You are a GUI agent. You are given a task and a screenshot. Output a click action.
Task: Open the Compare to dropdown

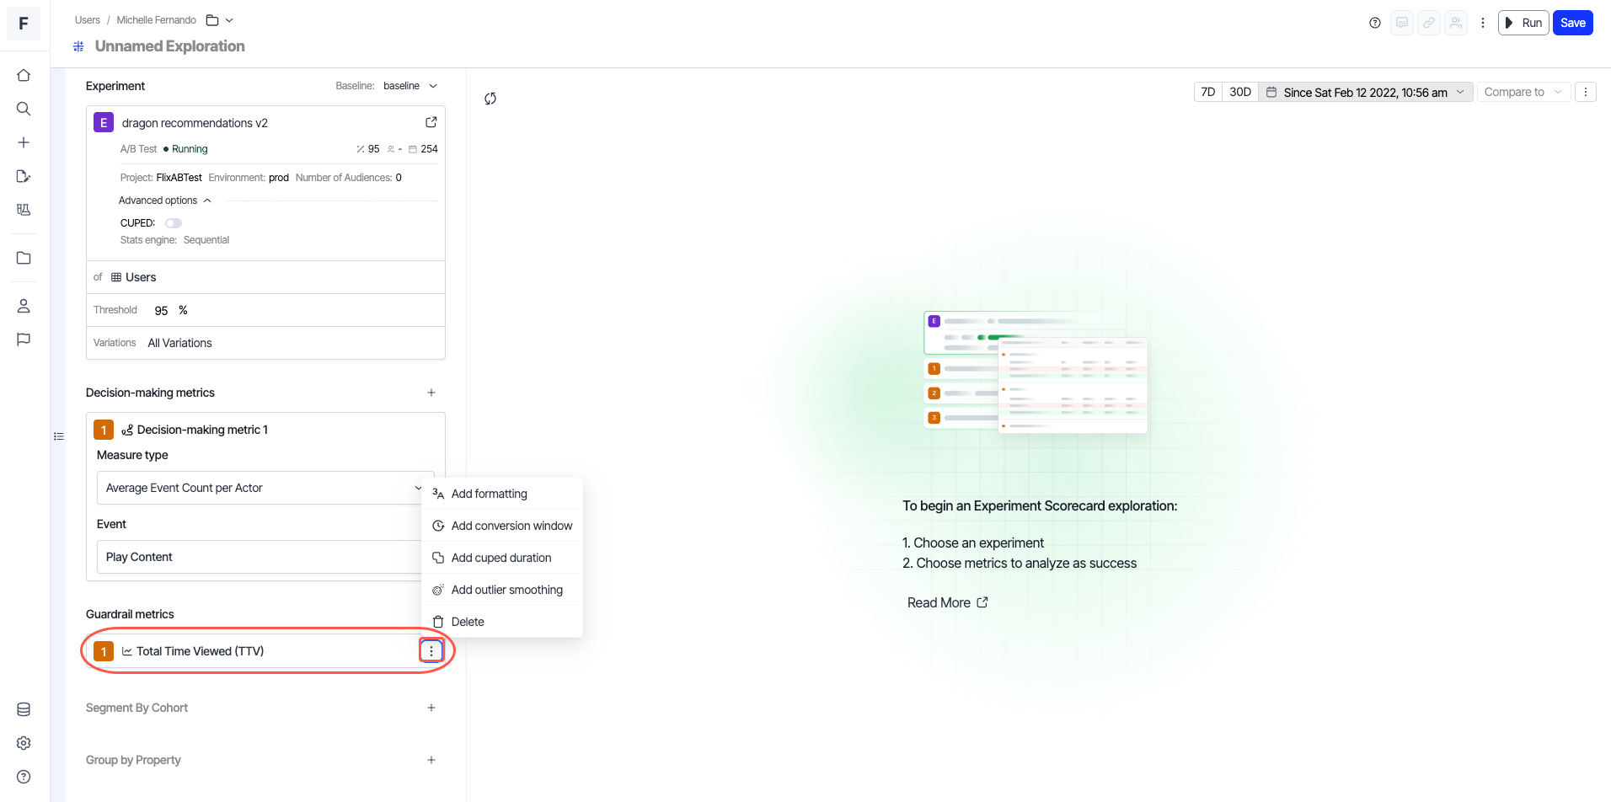[1523, 92]
